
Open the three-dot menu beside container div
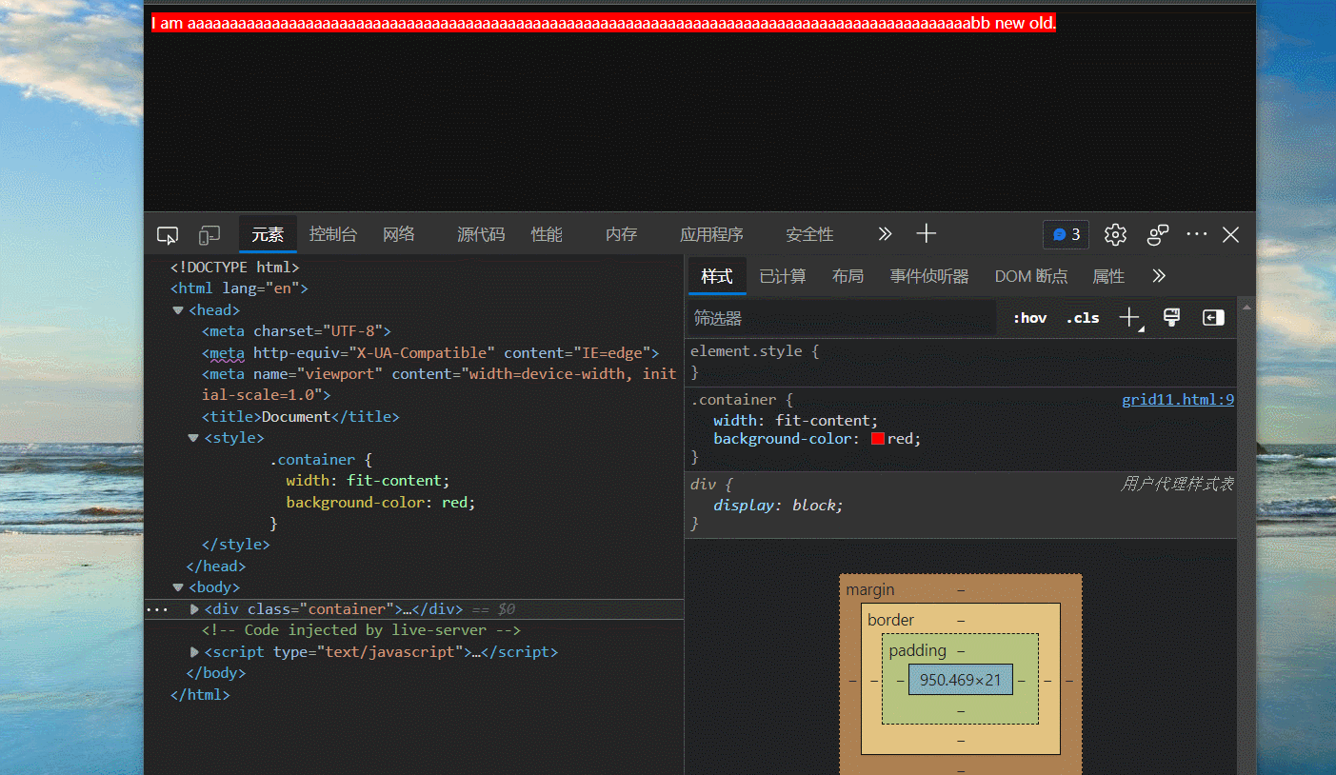pos(157,609)
